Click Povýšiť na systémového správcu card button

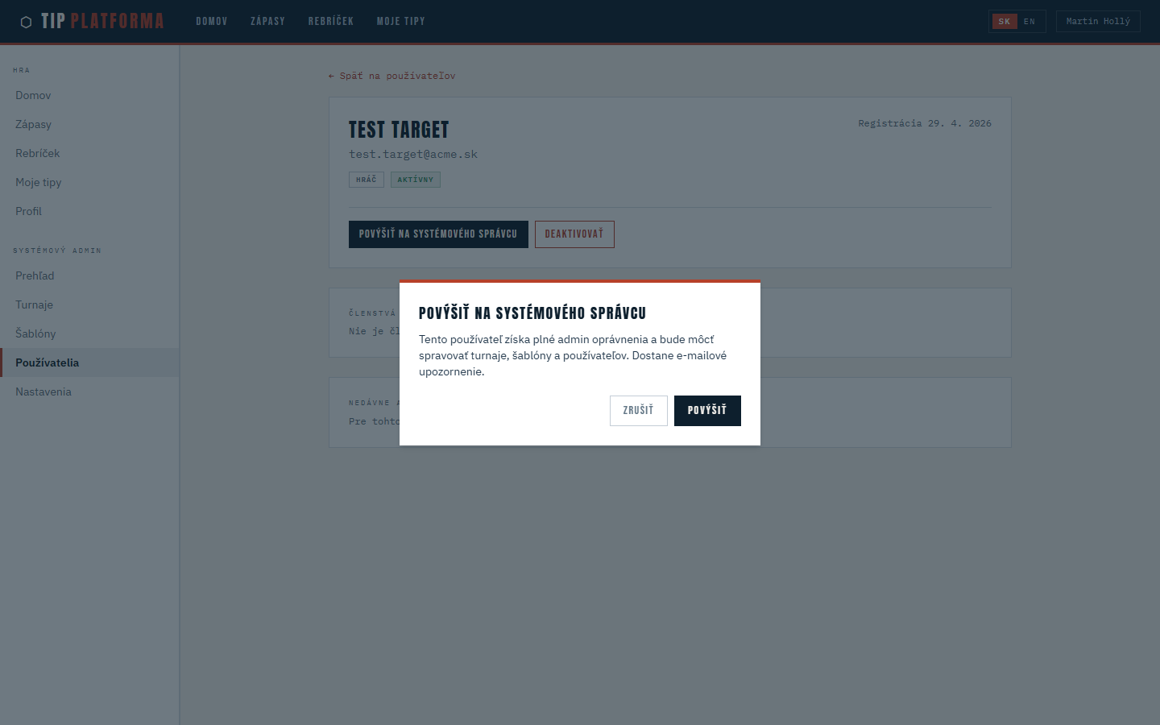click(x=438, y=234)
